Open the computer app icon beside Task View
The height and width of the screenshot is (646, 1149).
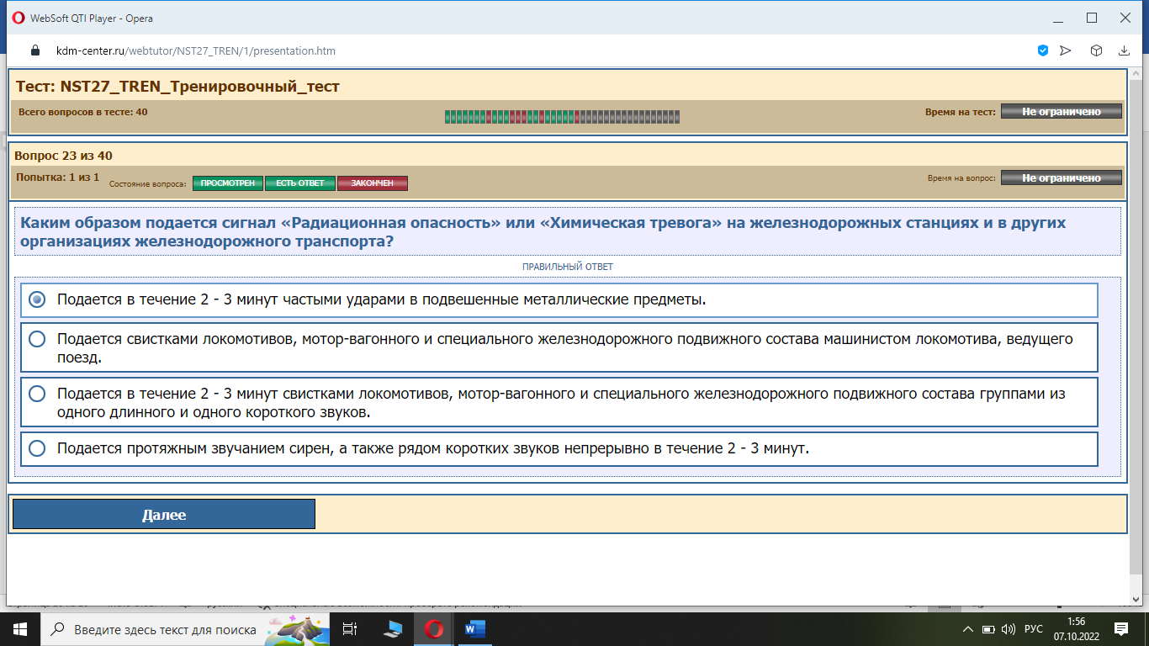[393, 629]
